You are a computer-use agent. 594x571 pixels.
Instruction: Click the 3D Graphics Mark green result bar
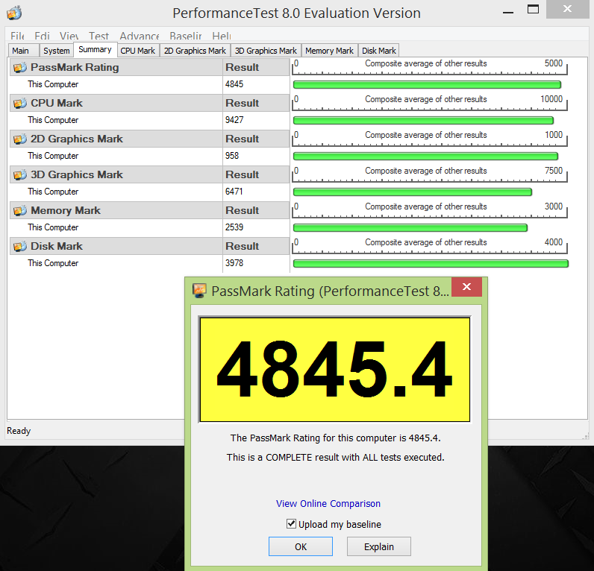tap(413, 192)
